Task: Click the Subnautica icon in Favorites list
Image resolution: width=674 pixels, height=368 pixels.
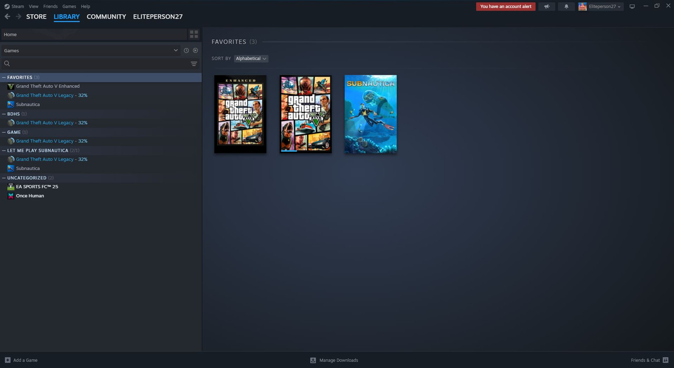Action: [11, 104]
